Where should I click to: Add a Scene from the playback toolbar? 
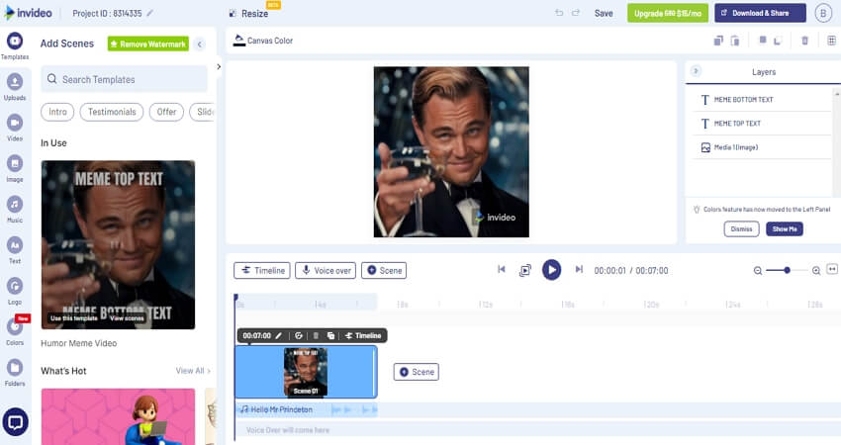(x=384, y=270)
